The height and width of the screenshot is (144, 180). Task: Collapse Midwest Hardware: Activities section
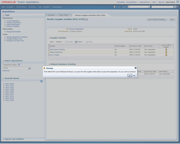(x=49, y=64)
